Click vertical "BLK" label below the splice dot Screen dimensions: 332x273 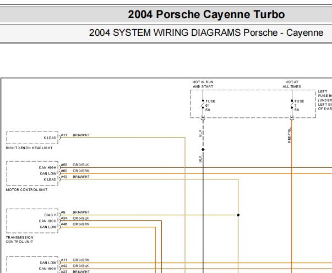200,159
